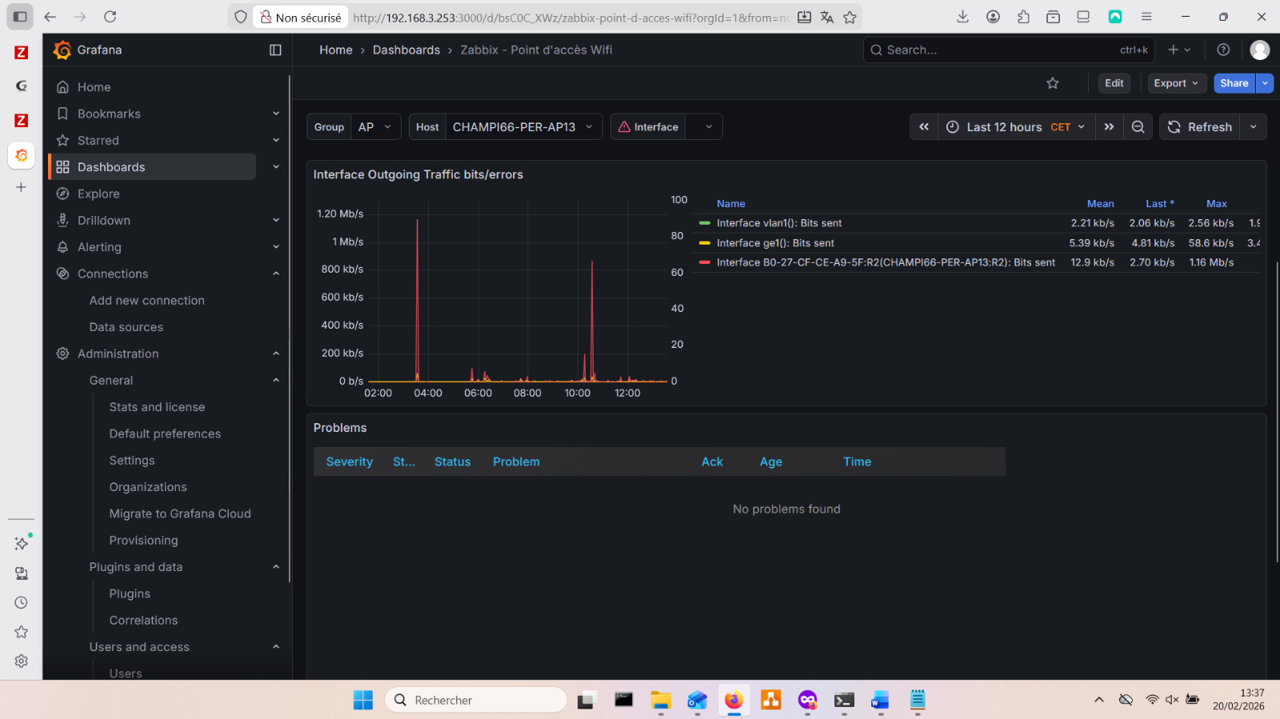
Task: Shift time range forwards
Action: pyautogui.click(x=1109, y=127)
